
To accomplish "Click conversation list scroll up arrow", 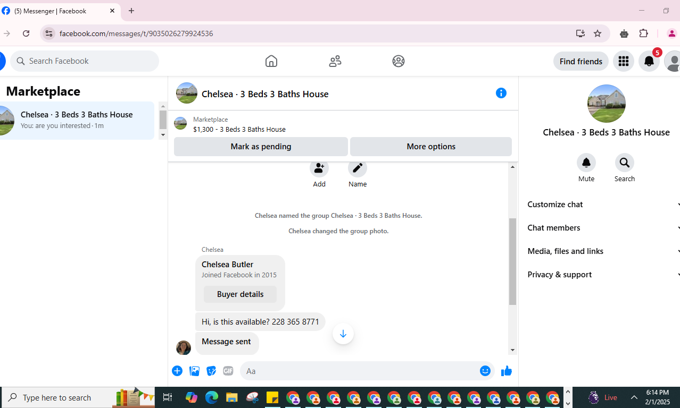I will pyautogui.click(x=163, y=106).
